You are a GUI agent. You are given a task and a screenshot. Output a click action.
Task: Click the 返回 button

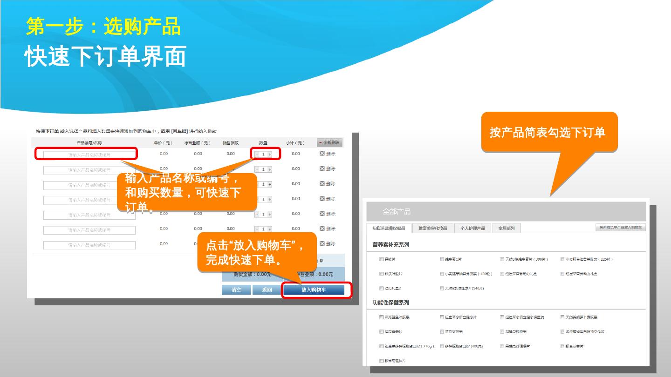pyautogui.click(x=267, y=289)
